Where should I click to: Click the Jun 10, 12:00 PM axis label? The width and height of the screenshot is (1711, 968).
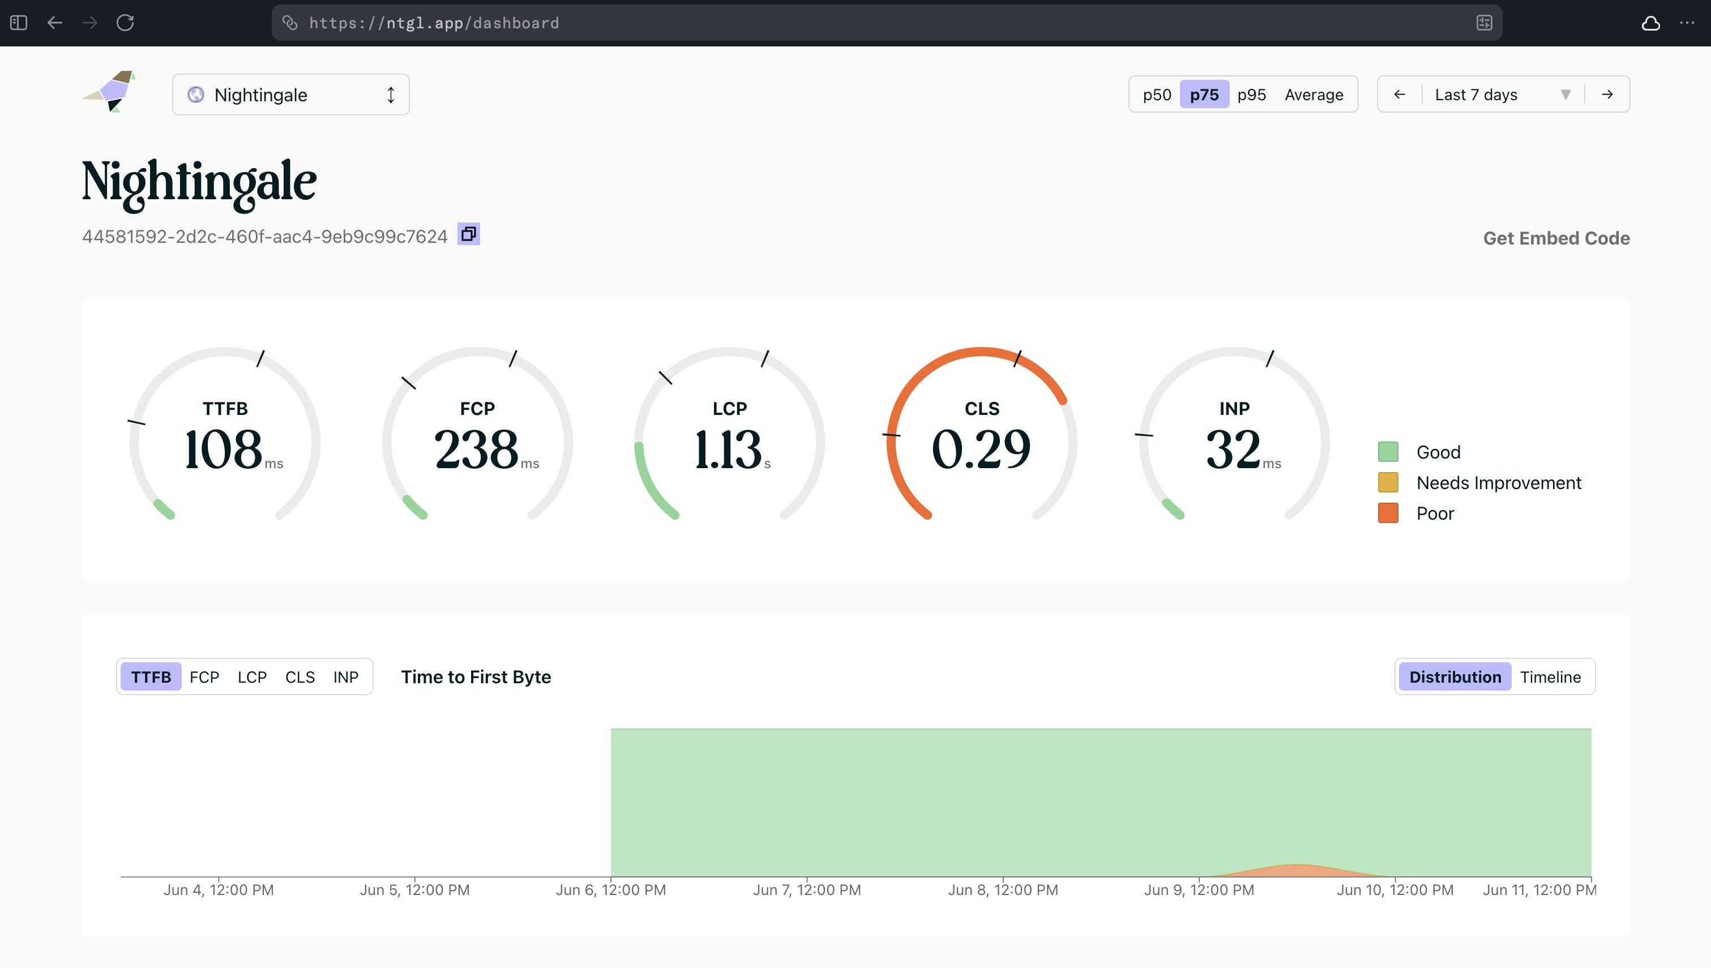point(1395,889)
